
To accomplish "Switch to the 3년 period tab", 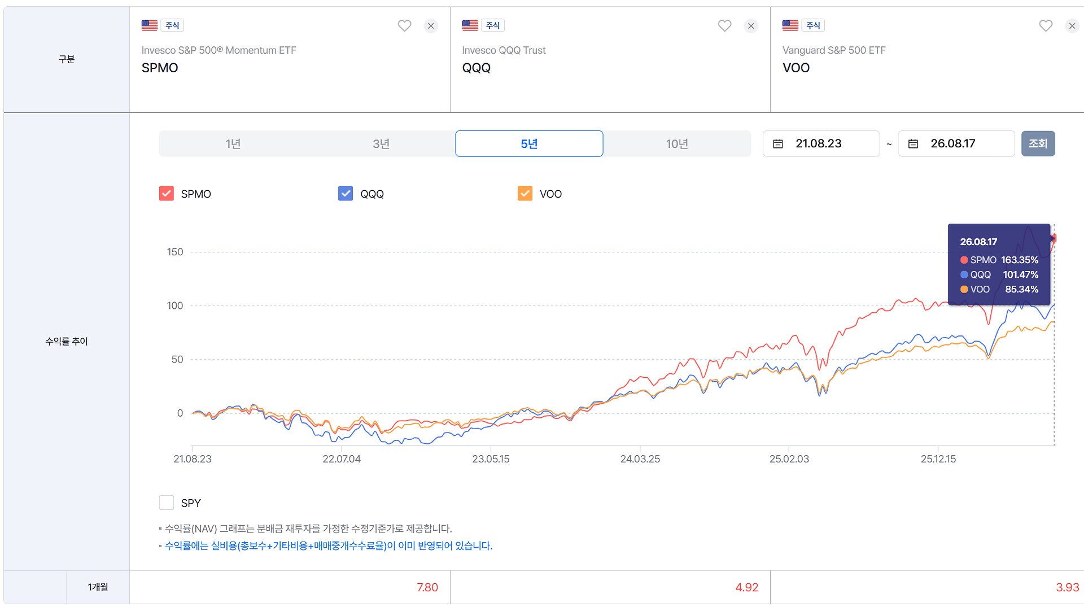I will 381,144.
